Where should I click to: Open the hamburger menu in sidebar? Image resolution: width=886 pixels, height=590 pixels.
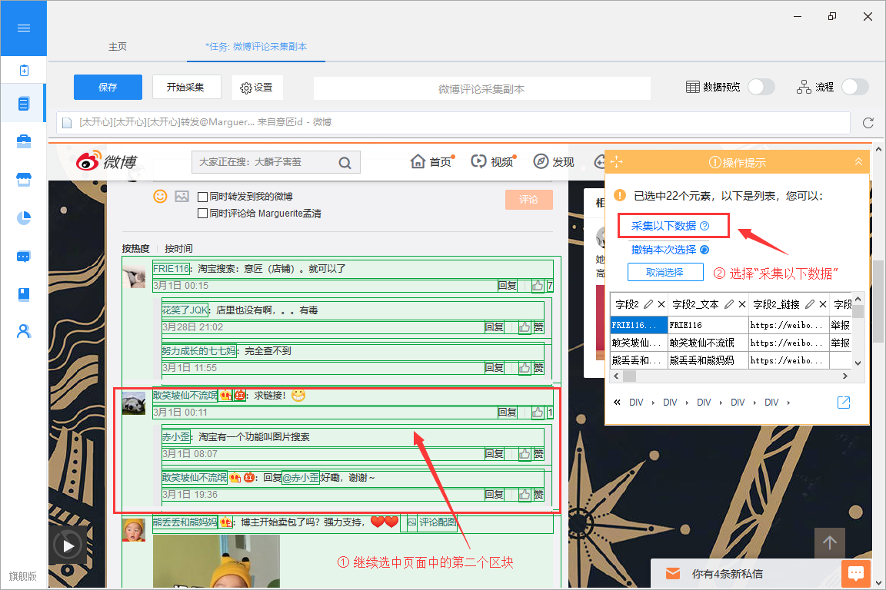[x=24, y=28]
